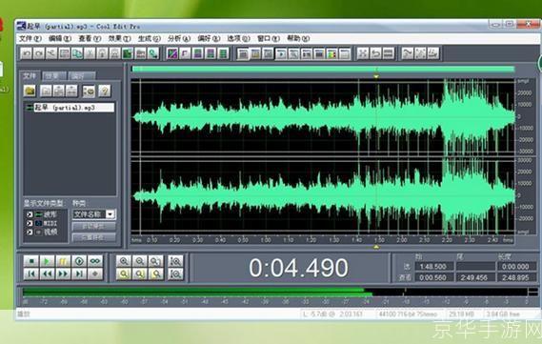
Task: Open the 查看(V) menu
Action: [x=90, y=38]
